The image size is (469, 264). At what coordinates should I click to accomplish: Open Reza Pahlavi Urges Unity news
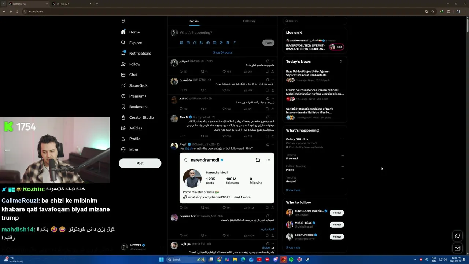(315, 76)
